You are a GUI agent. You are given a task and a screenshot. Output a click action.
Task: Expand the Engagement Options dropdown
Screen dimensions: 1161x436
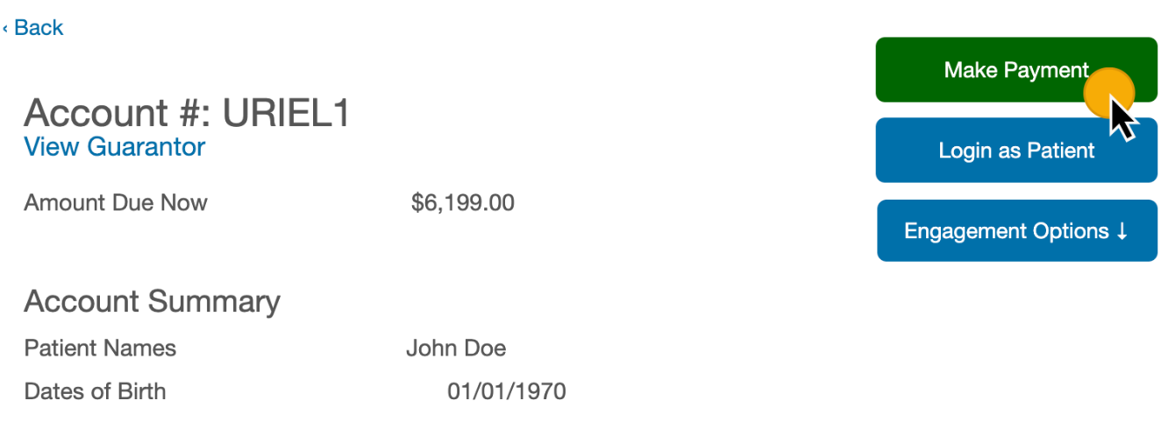click(1016, 231)
